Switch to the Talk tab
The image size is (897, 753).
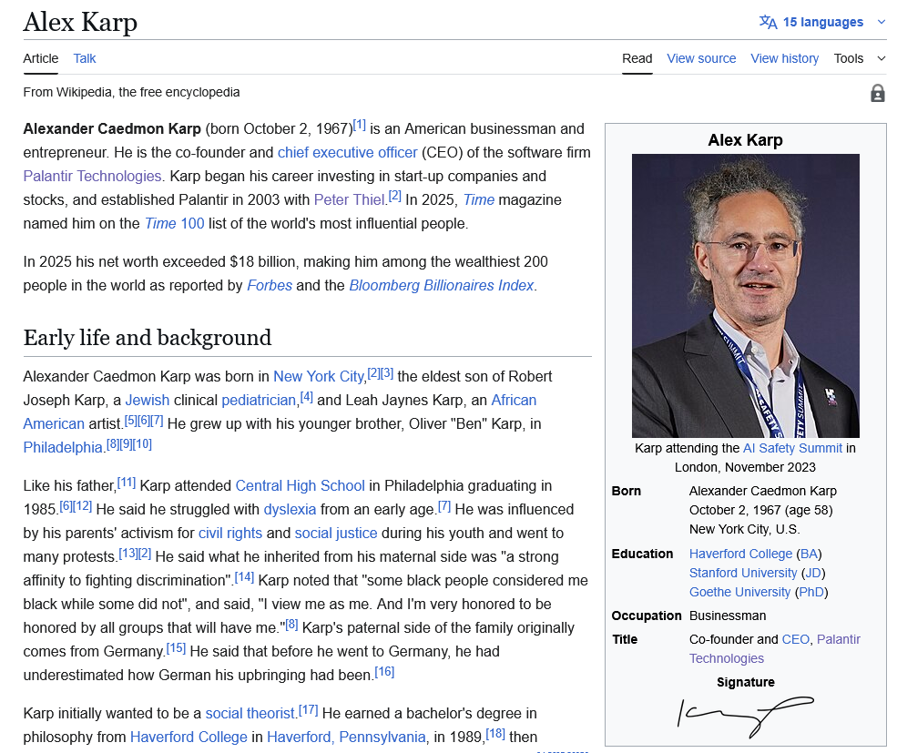click(x=85, y=58)
